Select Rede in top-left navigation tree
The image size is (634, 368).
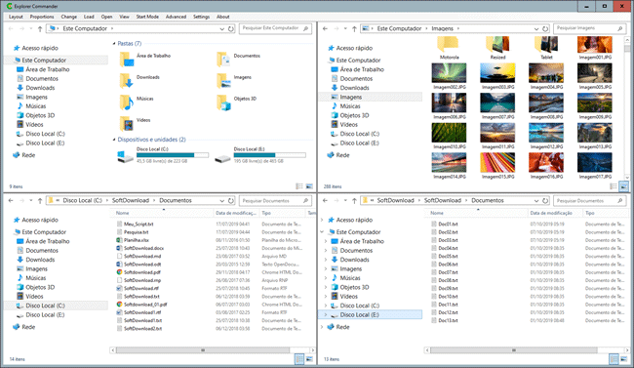click(28, 155)
